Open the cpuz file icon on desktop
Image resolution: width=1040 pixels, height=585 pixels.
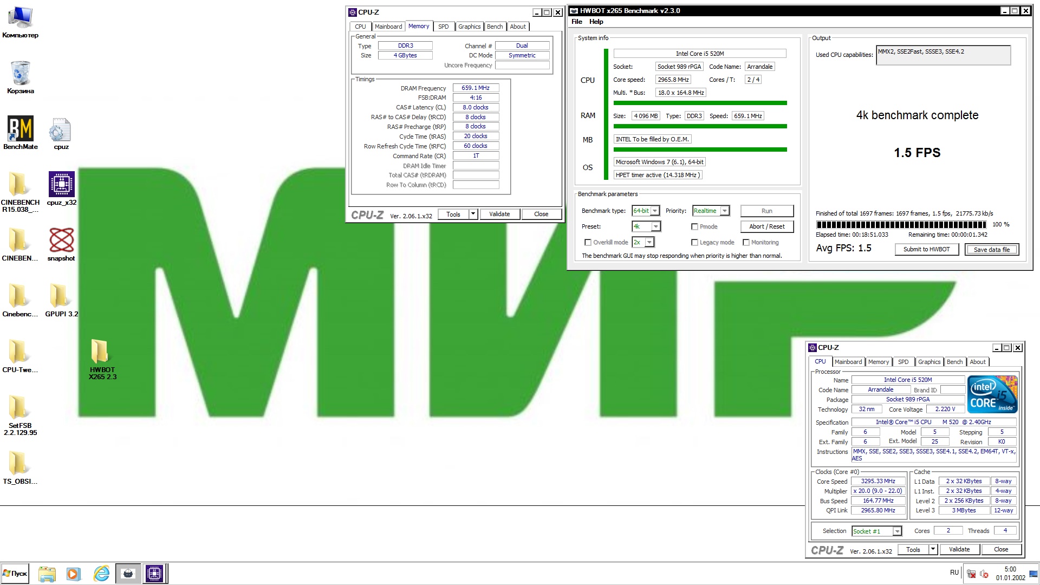(x=61, y=134)
